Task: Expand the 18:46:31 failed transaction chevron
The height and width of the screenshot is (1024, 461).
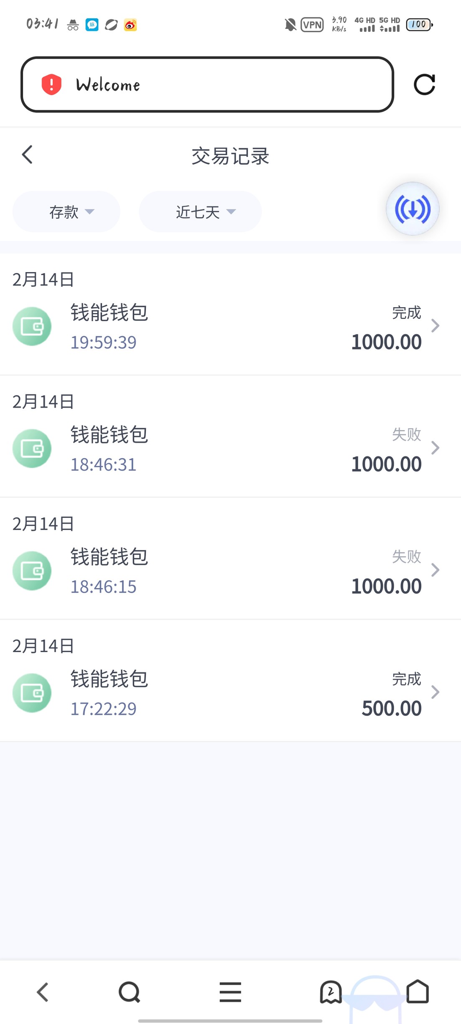Action: pyautogui.click(x=435, y=448)
